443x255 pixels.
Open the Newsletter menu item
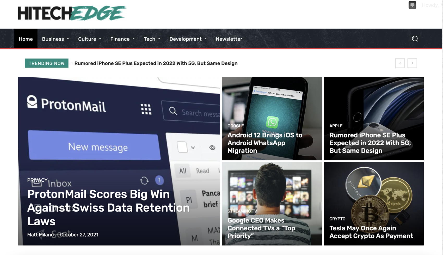pyautogui.click(x=229, y=39)
